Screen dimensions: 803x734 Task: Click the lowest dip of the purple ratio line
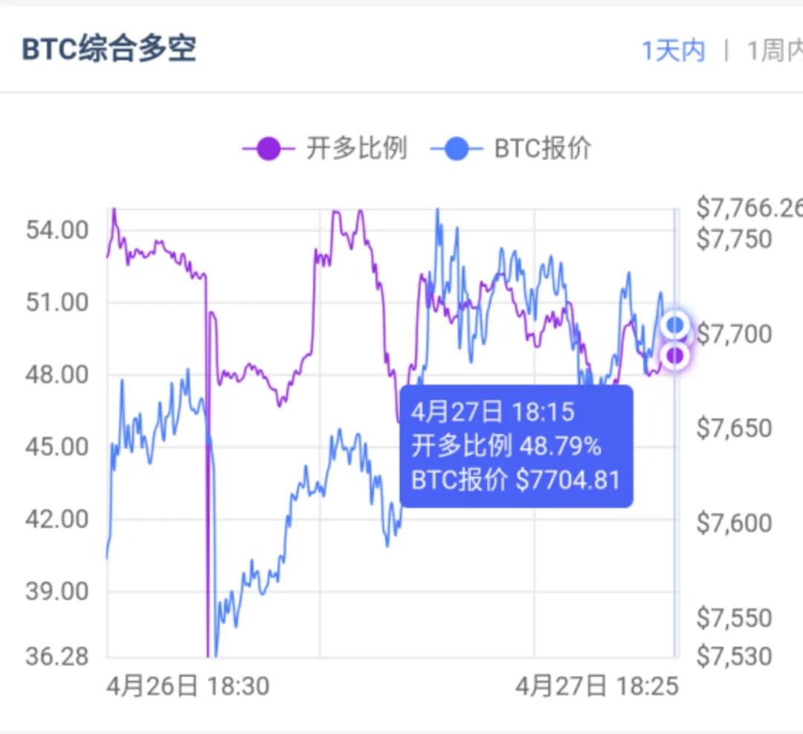click(207, 654)
